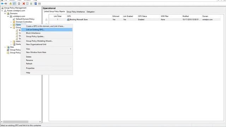This screenshot has width=226, height=127.
Task: Sort by WMI Filter column header
Action: [x=171, y=16]
